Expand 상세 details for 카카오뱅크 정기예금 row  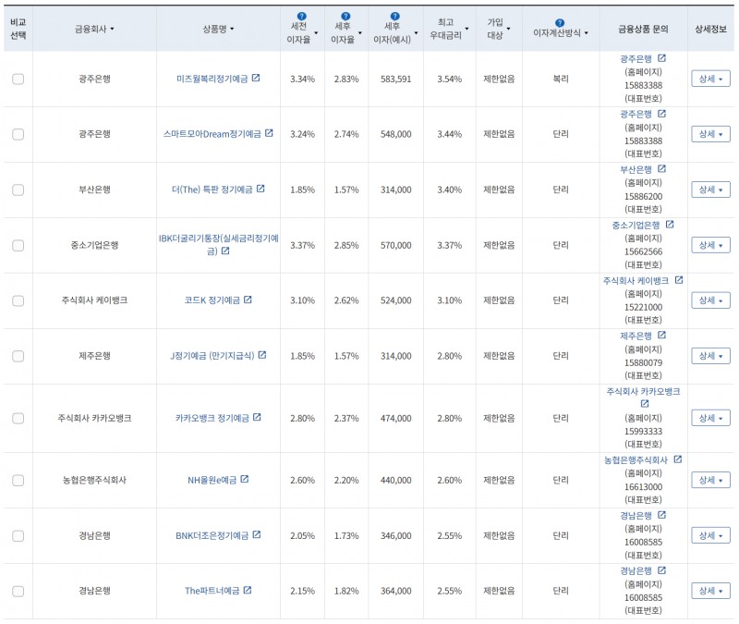[x=710, y=419]
